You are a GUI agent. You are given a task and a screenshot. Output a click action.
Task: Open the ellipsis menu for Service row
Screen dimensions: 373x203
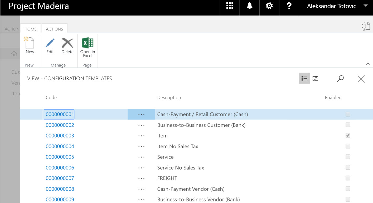[x=141, y=157]
